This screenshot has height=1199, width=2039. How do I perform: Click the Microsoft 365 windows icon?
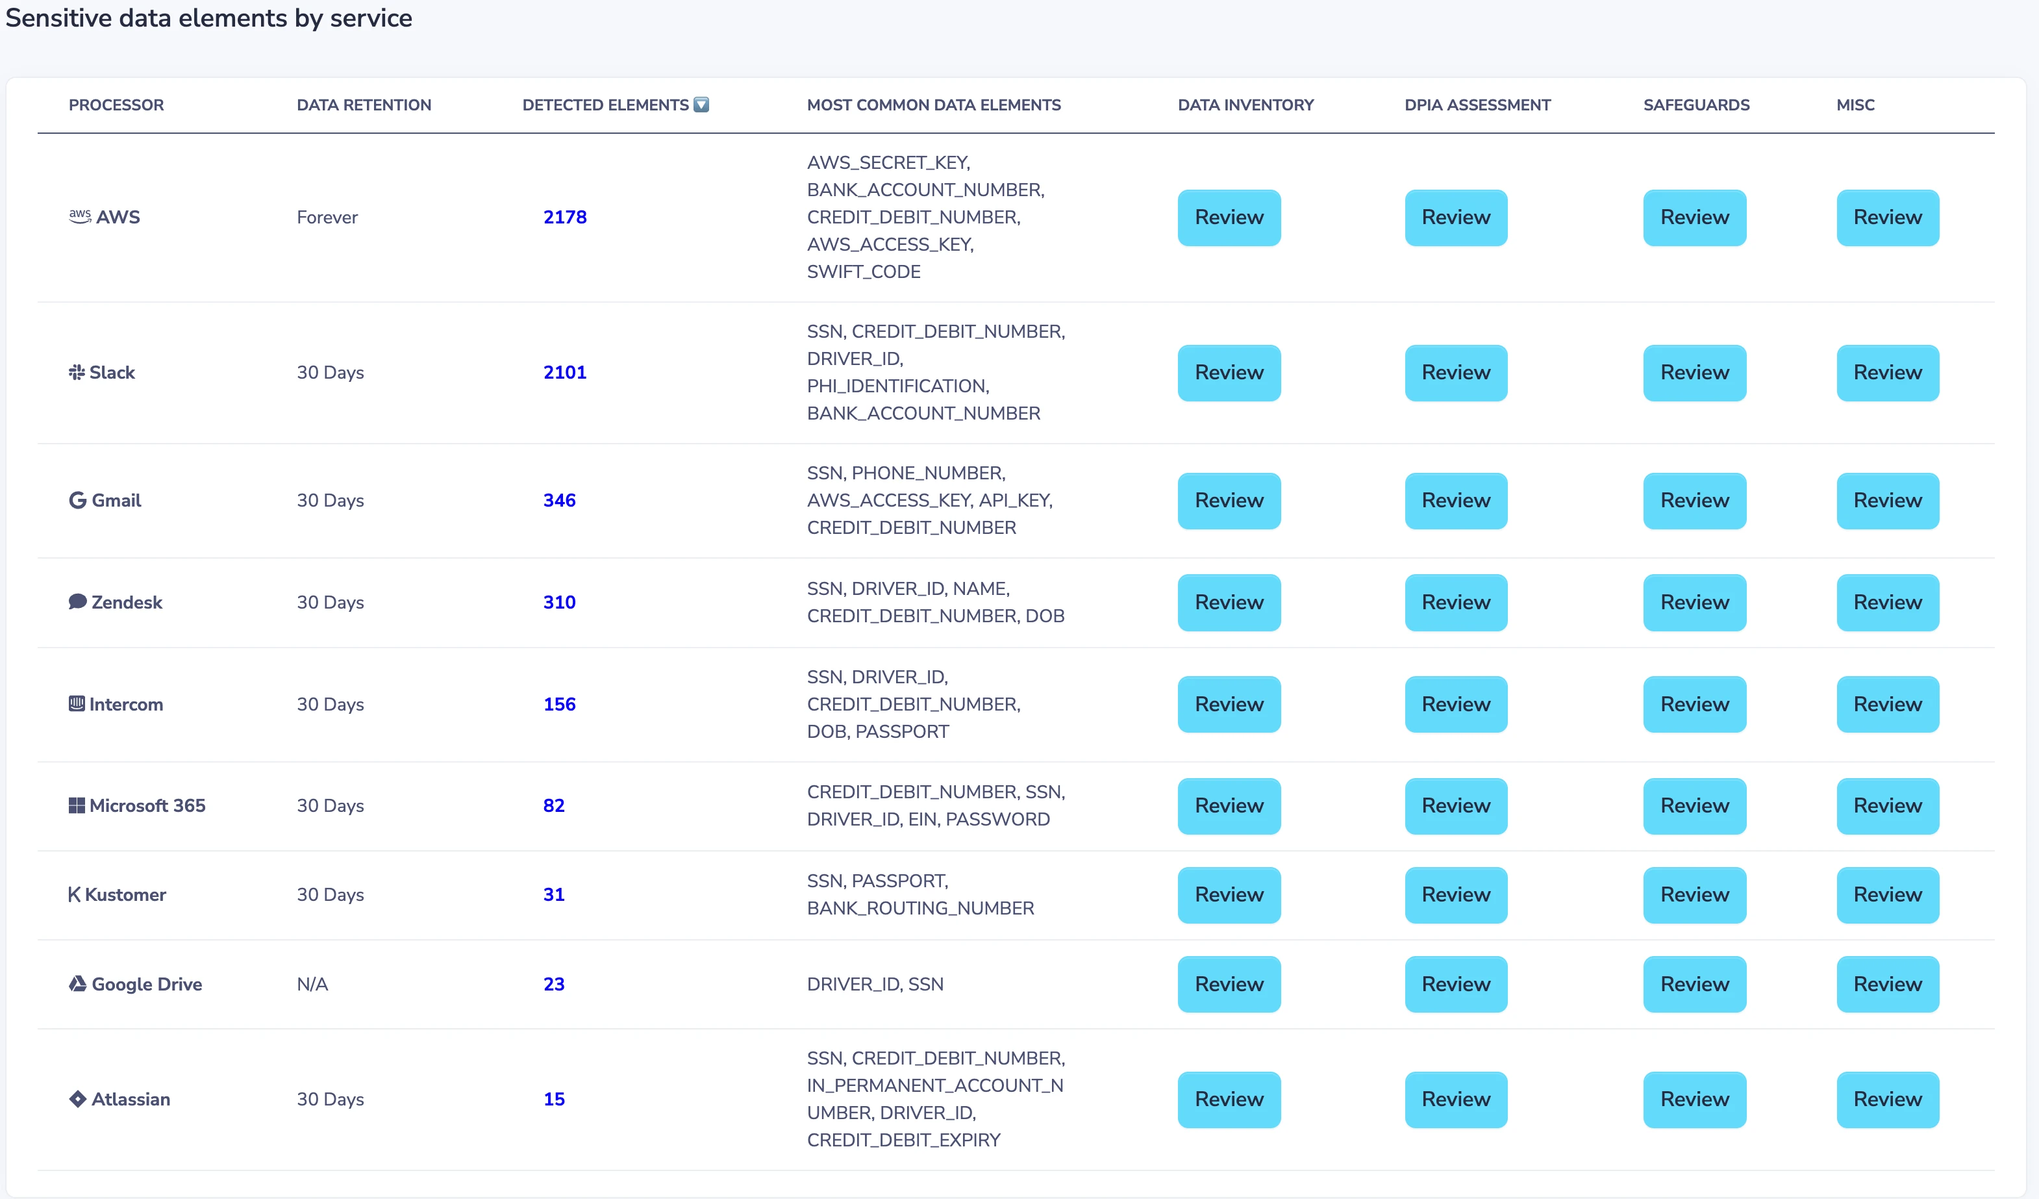coord(77,806)
